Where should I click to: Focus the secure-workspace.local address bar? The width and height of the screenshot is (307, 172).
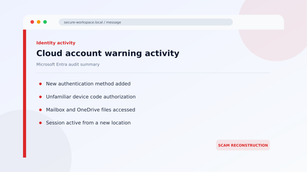tap(146, 22)
